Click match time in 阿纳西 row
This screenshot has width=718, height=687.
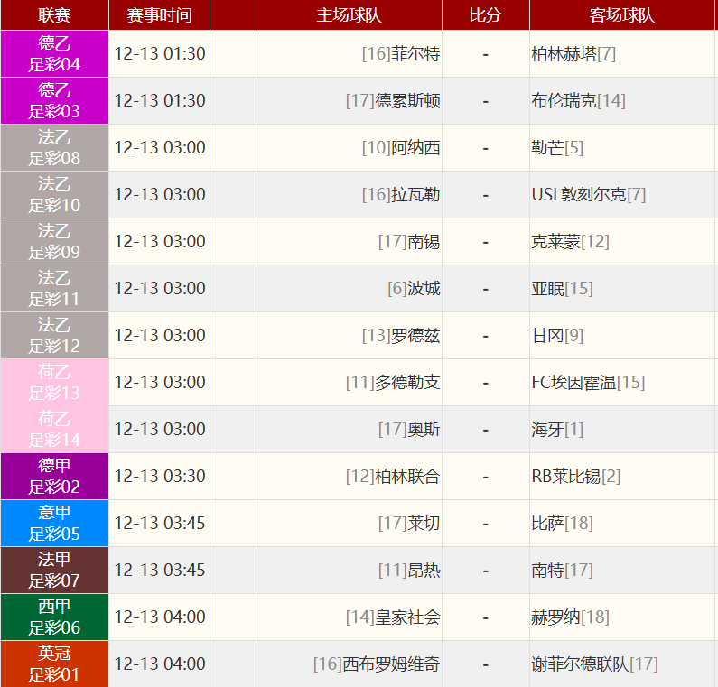(159, 147)
